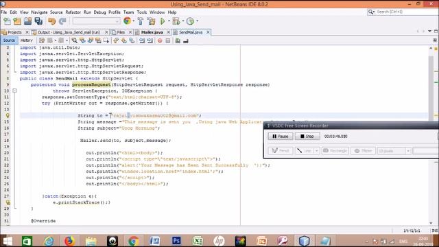Click the processRequest method name
Screen dimensions: 439x247
pos(91,84)
